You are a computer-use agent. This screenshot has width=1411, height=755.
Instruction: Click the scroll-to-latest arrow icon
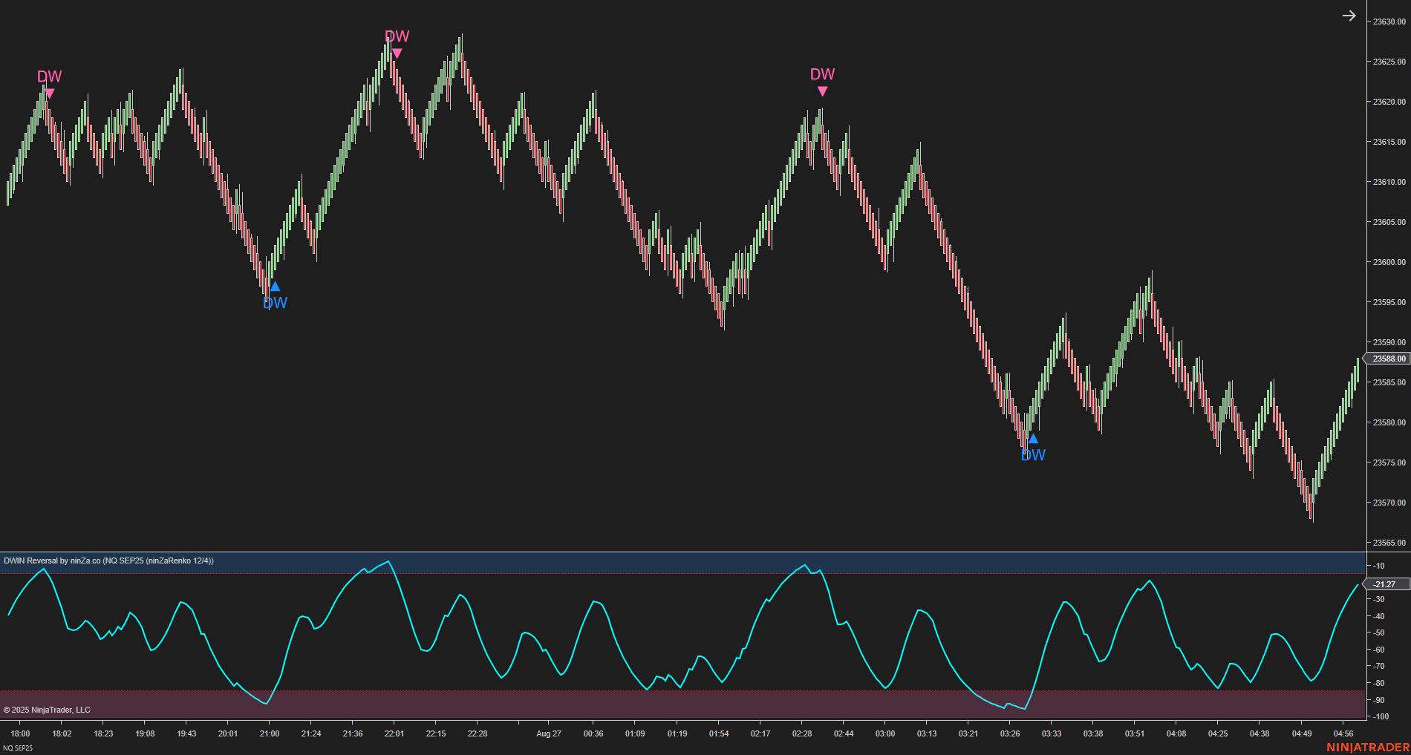1350,15
